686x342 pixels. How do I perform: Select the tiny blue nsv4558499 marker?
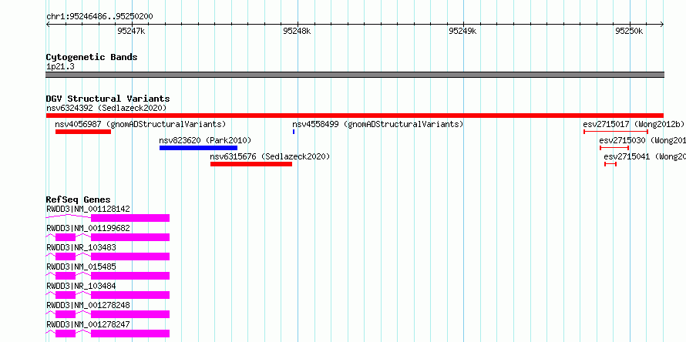click(294, 132)
